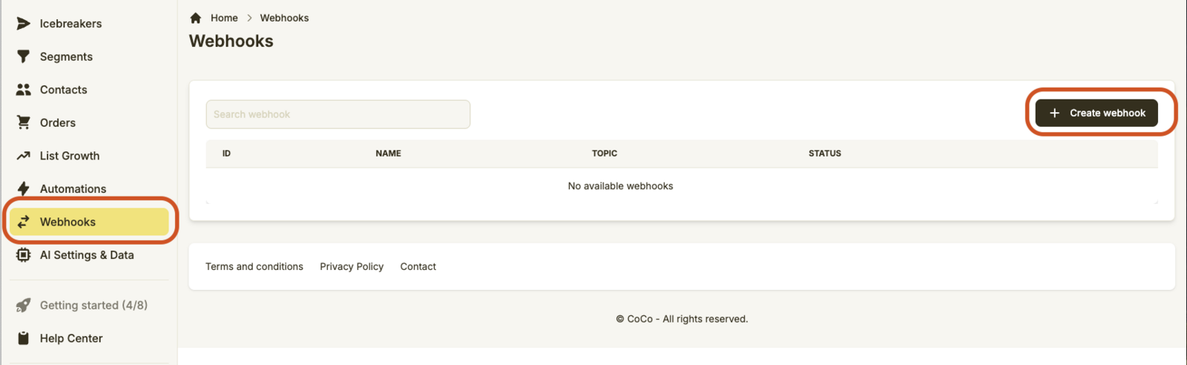Click the Segments funnel icon
This screenshot has width=1187, height=365.
tap(24, 56)
